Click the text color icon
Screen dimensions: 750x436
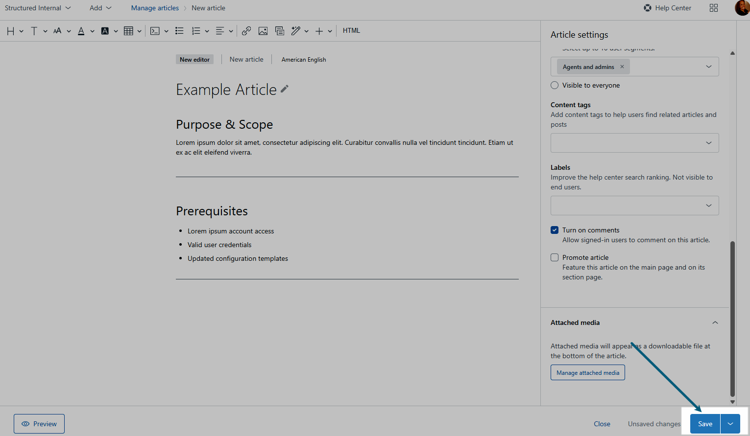[x=81, y=31]
